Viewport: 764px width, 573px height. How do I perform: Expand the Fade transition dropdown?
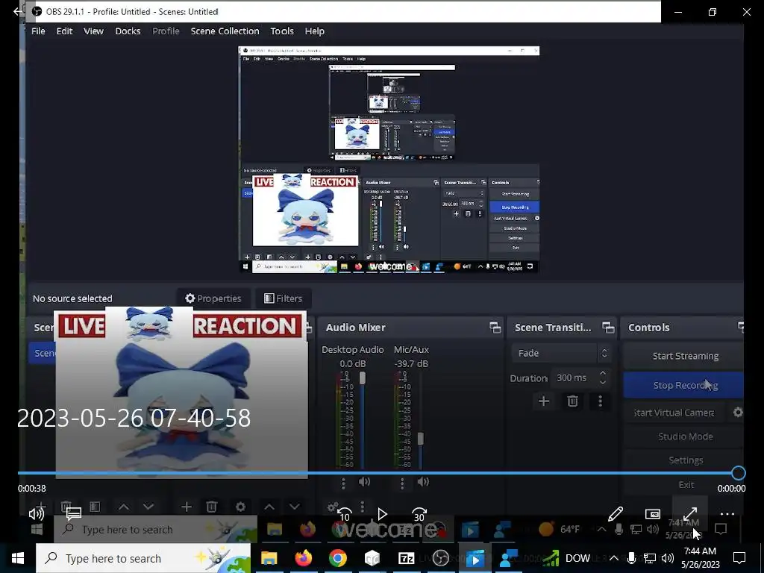coord(561,353)
